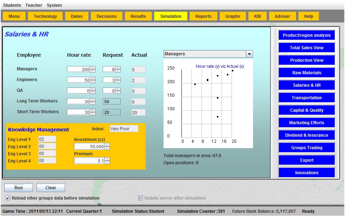Increase Managers hour rate with up arrow
This screenshot has height=216, width=345.
pyautogui.click(x=93, y=68)
